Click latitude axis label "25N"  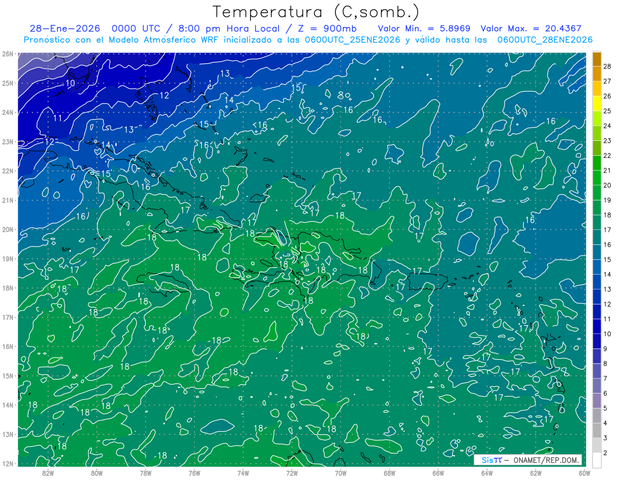(8, 83)
